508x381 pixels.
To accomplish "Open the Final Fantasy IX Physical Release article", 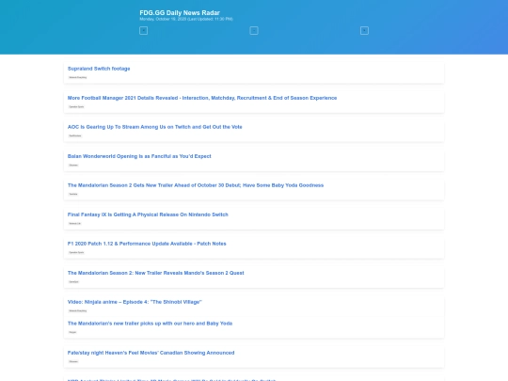I will pos(148,214).
